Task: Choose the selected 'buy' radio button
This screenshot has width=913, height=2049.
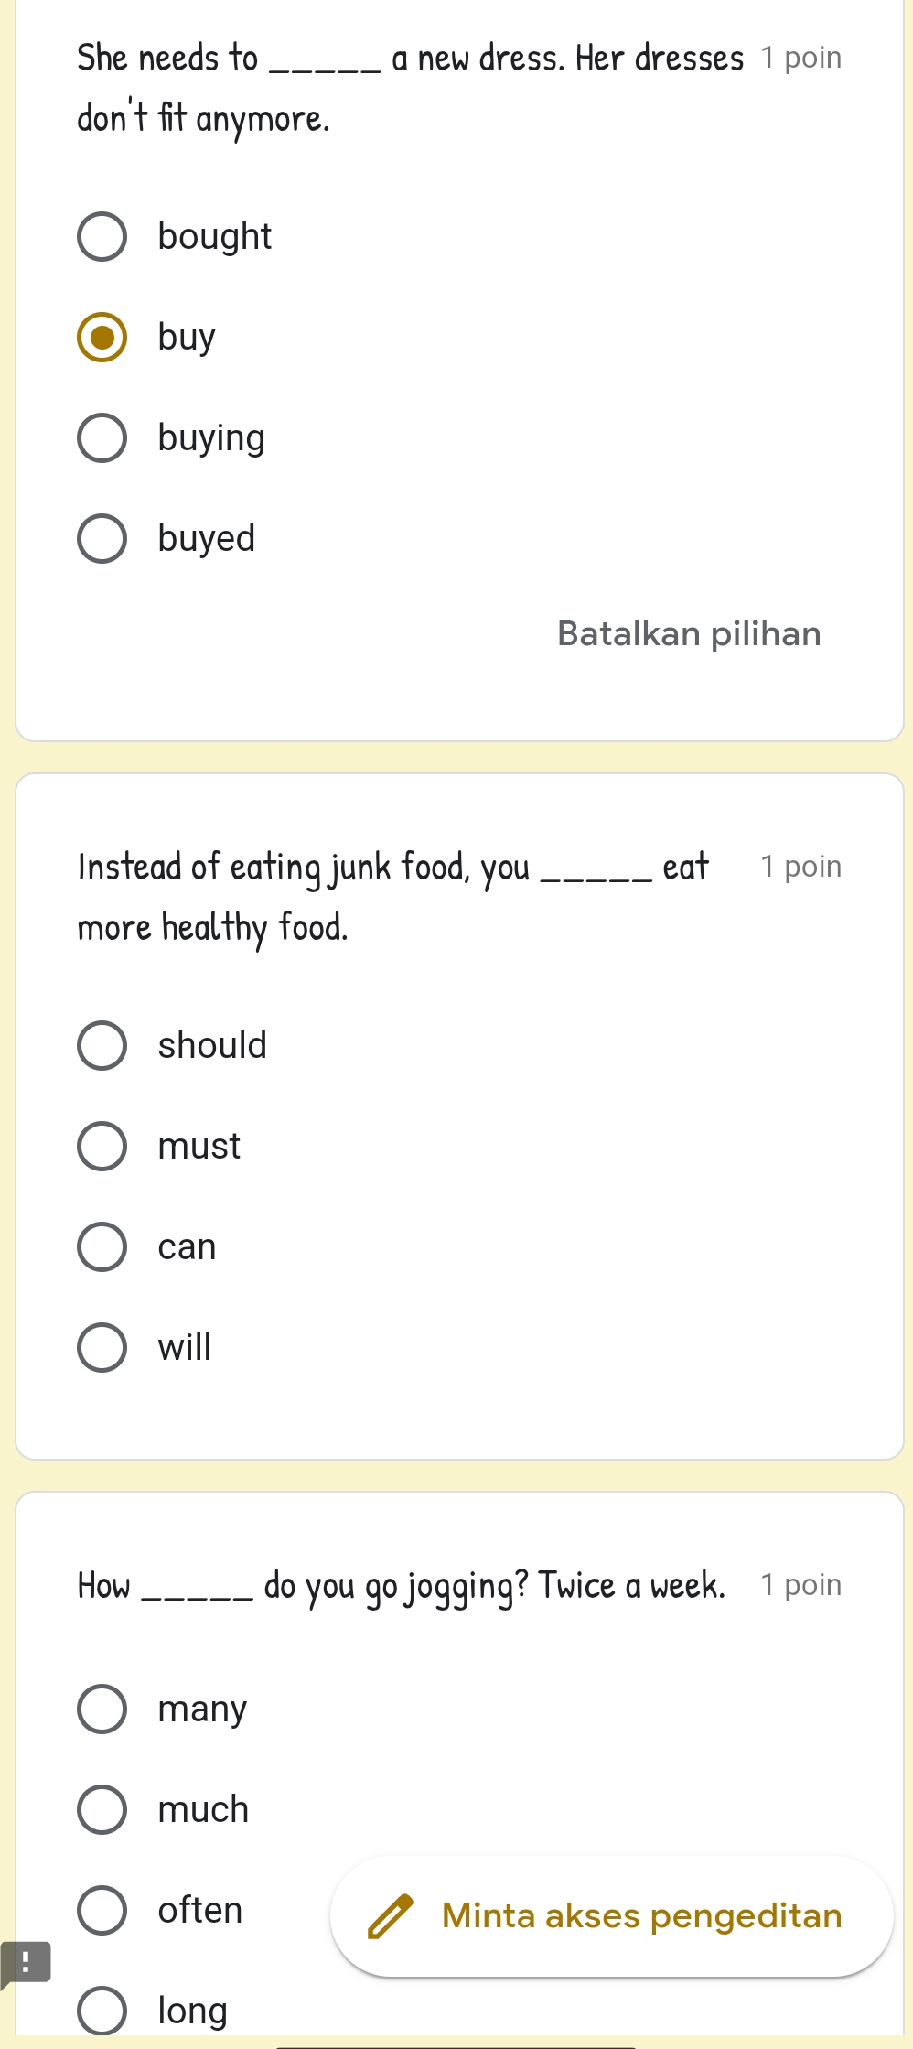Action: tap(102, 338)
